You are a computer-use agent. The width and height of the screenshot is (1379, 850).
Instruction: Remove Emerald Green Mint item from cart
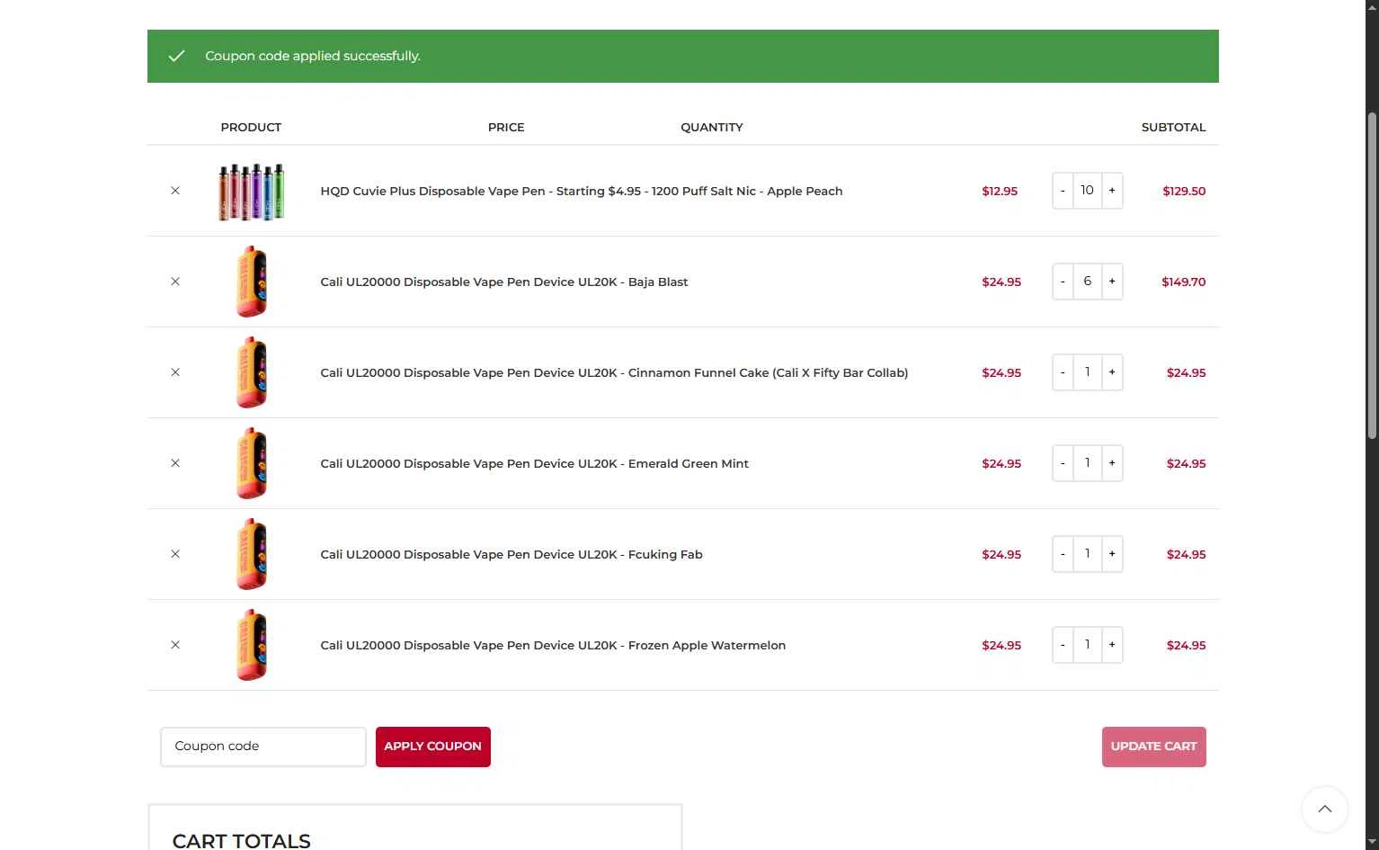pos(175,463)
